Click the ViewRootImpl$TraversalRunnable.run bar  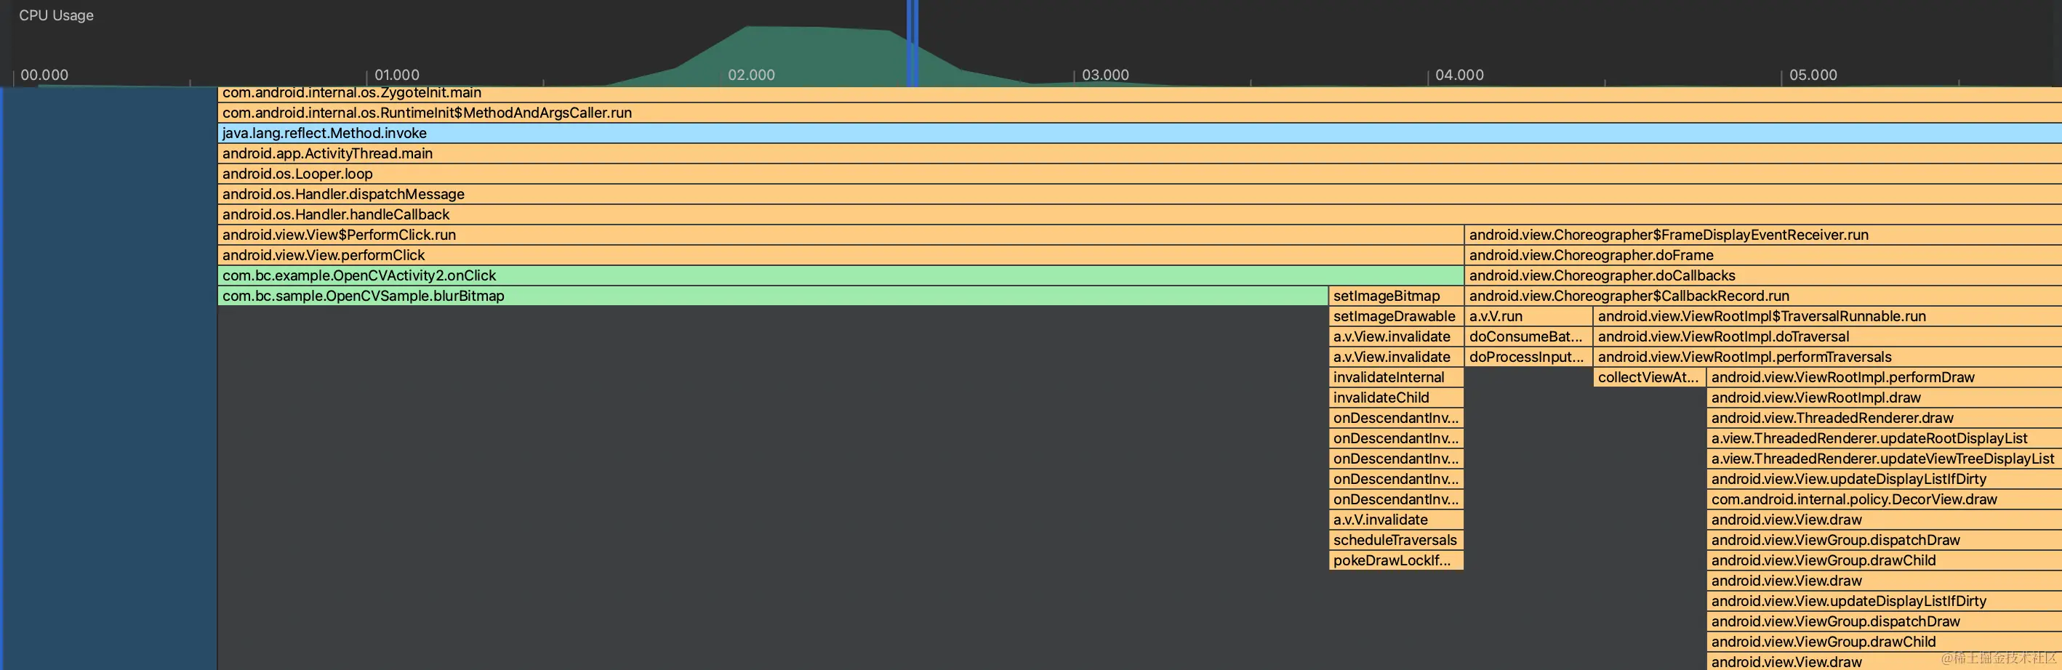click(1827, 316)
